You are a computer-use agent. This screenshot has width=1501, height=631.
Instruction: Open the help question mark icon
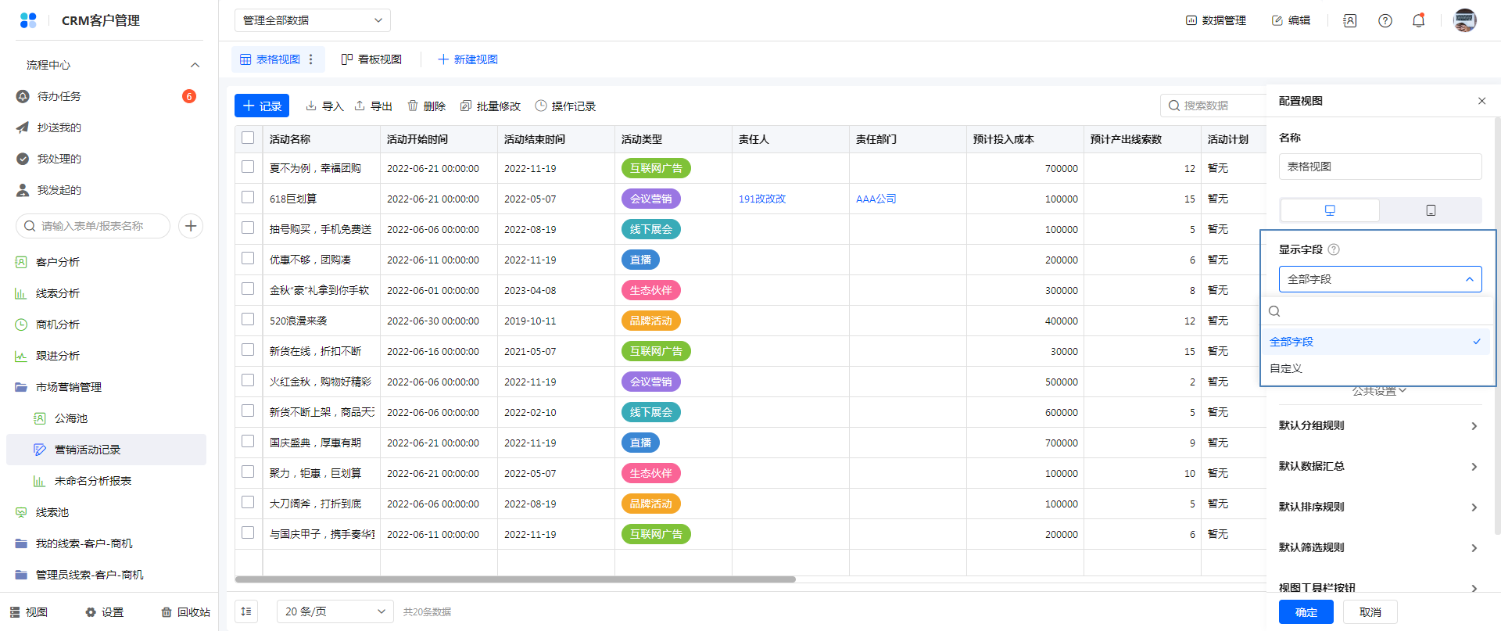[x=1385, y=21]
